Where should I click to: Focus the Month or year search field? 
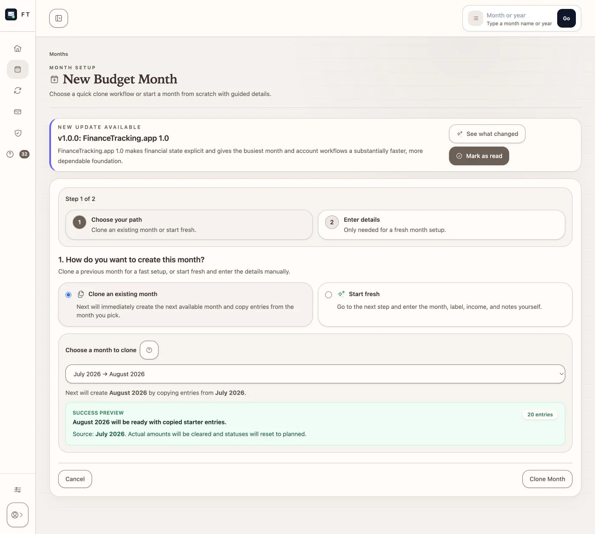(x=519, y=19)
